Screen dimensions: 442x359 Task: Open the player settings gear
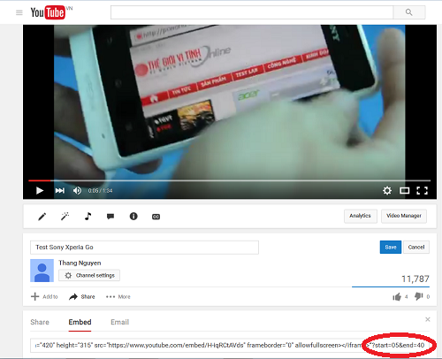pyautogui.click(x=387, y=191)
